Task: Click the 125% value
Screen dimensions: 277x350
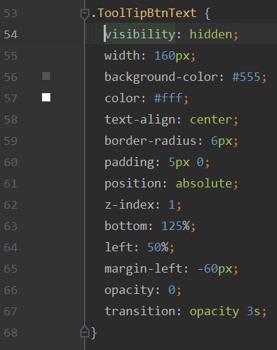Action: [x=175, y=226]
